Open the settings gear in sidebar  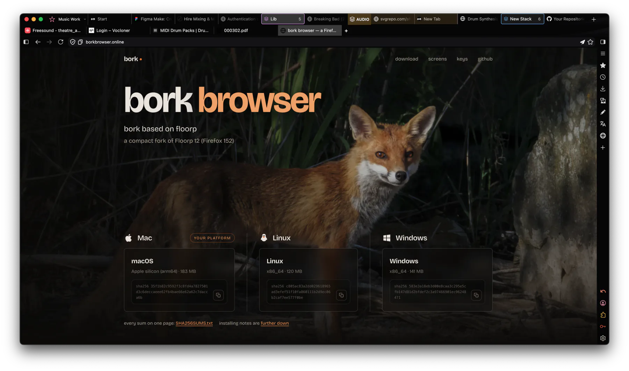click(603, 338)
